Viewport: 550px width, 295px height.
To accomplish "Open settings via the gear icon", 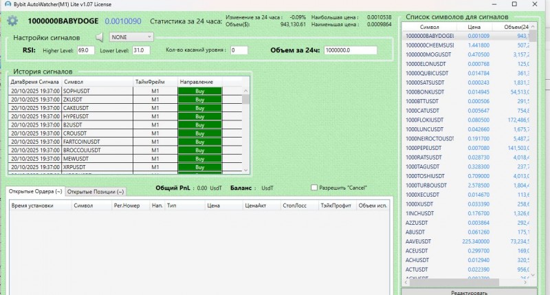I will click(12, 21).
